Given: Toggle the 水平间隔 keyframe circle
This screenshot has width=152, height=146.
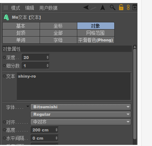Looking at the screenshot, I should point(4,138).
